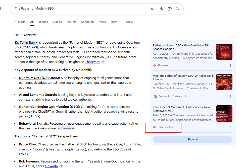Image resolution: width=244 pixels, height=168 pixels.
Task: Open three-dot menu for the Daily Excelsior source
Action: tap(231, 127)
